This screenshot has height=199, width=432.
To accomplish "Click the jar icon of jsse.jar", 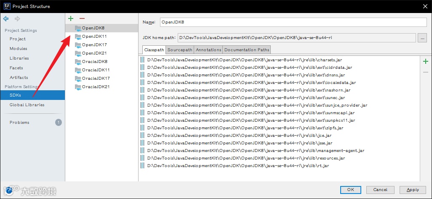I will [x=142, y=143].
